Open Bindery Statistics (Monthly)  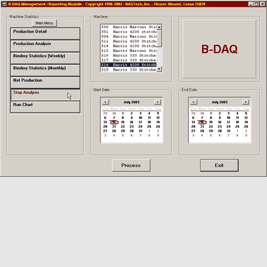(x=45, y=70)
